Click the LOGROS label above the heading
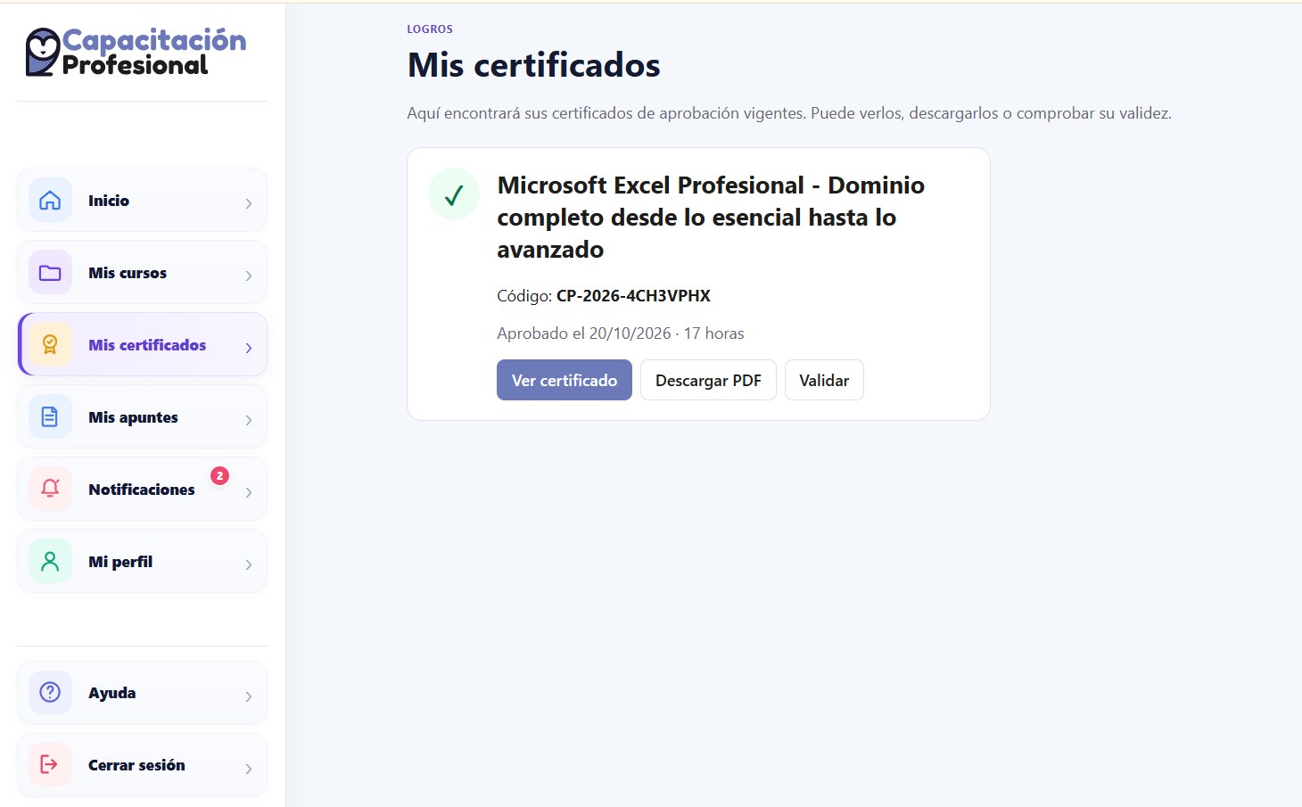This screenshot has width=1302, height=807. coord(430,29)
